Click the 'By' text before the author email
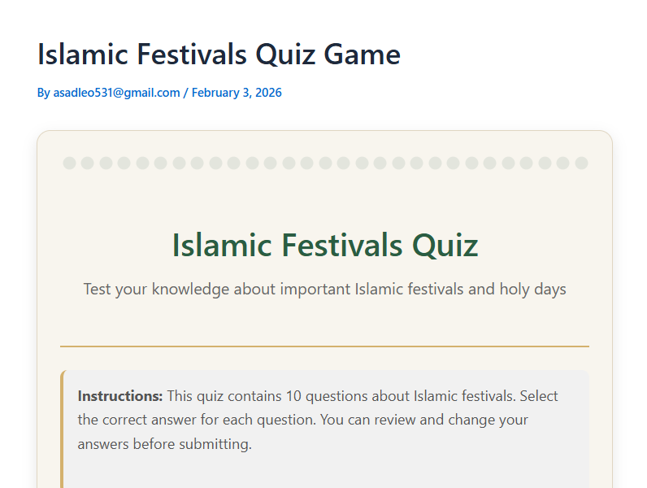Viewport: 647px width, 488px height. (44, 93)
